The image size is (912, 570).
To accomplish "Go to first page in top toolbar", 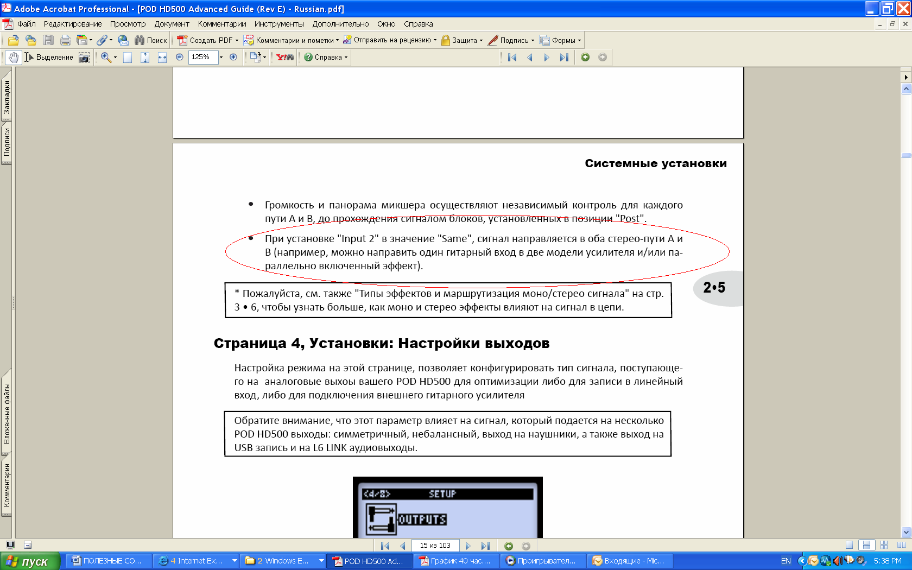I will [512, 57].
